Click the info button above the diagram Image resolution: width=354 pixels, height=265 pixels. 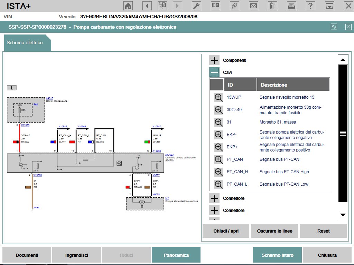(x=11, y=87)
